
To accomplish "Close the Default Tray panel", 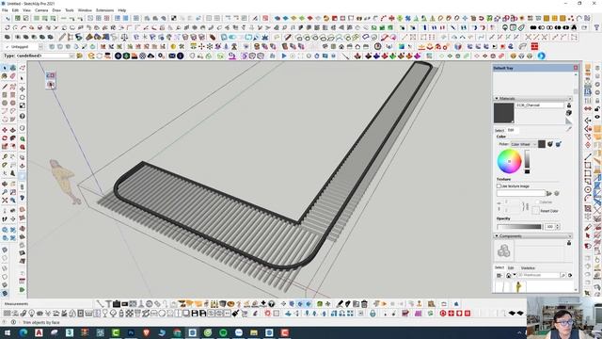I will click(x=576, y=68).
